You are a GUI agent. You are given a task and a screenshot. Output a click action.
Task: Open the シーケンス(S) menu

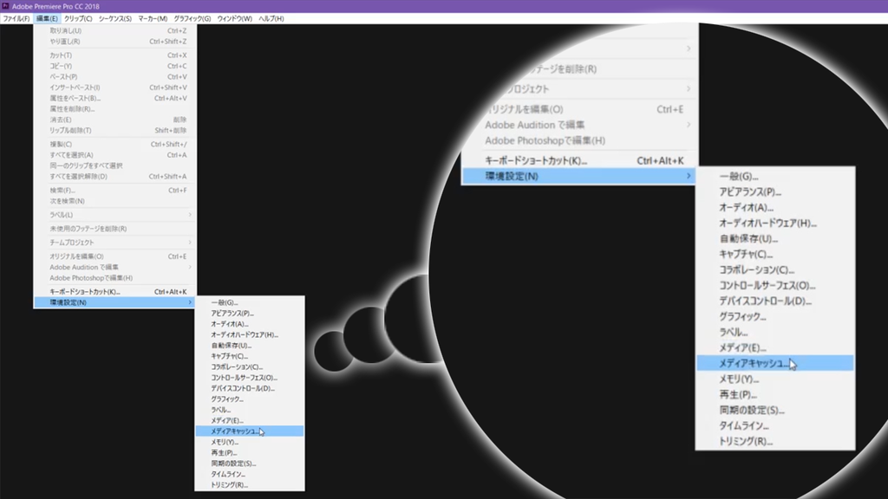(115, 19)
